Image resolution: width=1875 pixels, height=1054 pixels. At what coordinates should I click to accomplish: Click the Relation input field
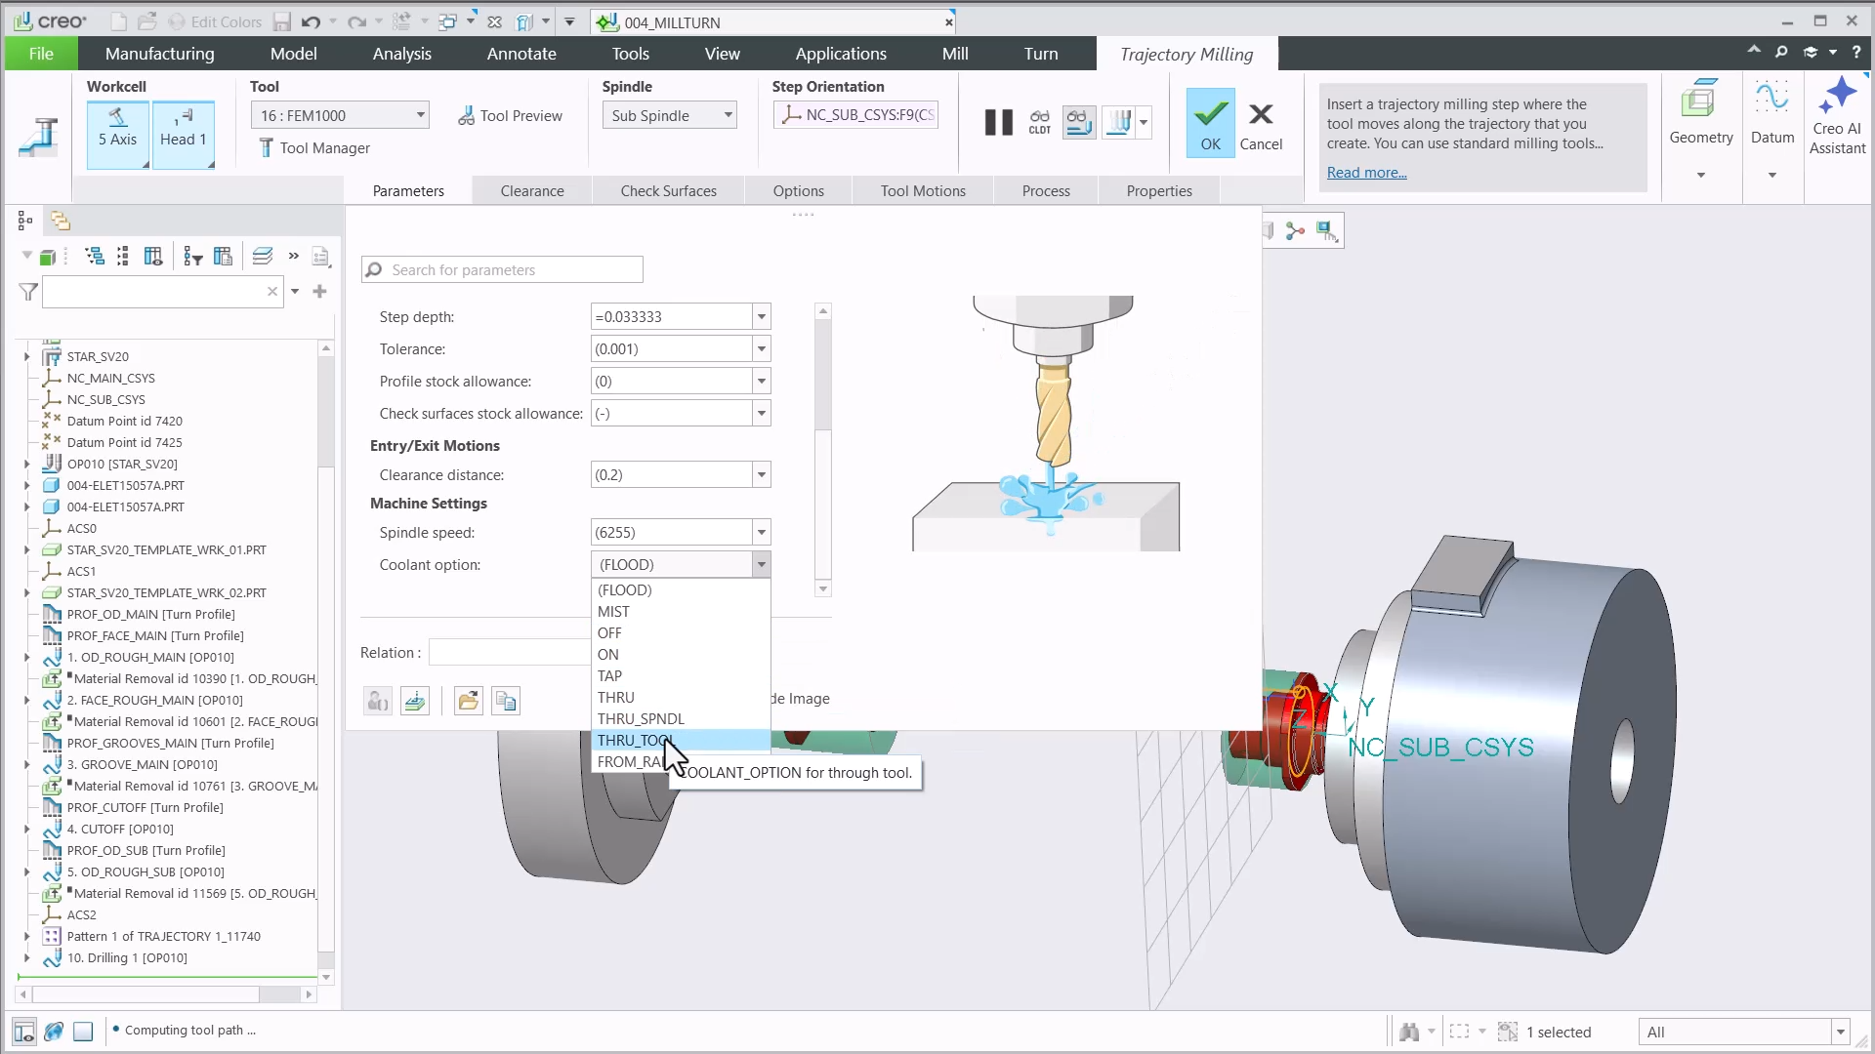pos(510,653)
